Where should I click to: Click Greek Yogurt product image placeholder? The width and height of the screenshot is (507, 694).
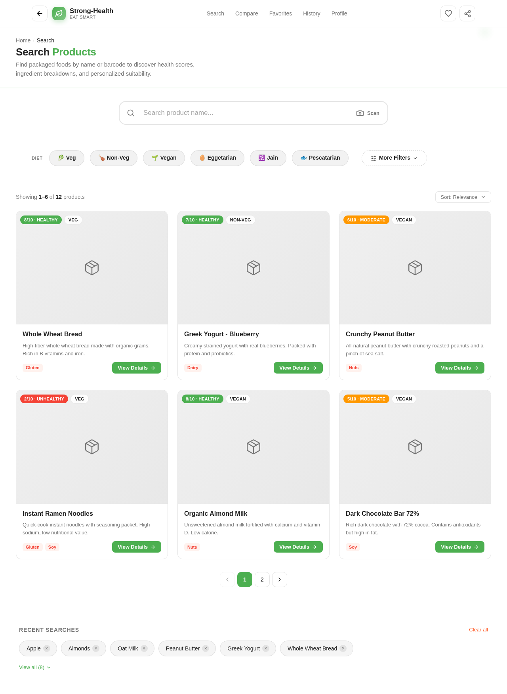click(253, 268)
